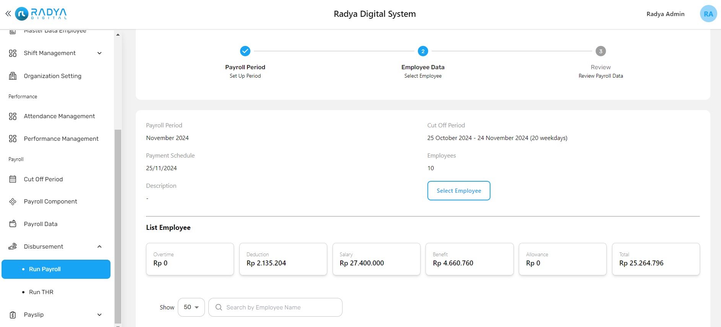Click the Payroll Component icon
This screenshot has width=721, height=327.
(13, 202)
